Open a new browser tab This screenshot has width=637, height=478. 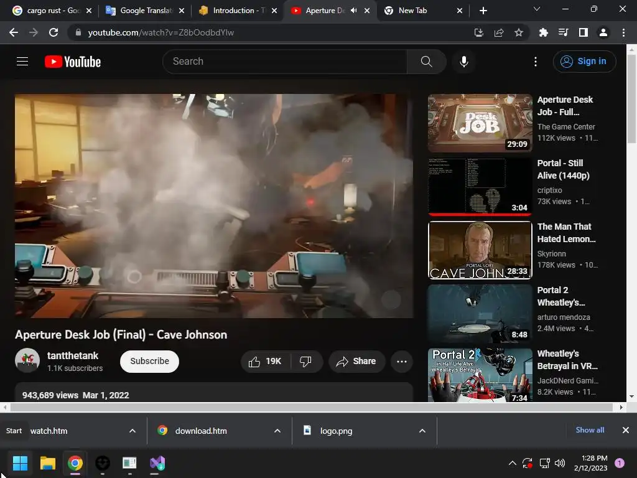click(x=483, y=11)
